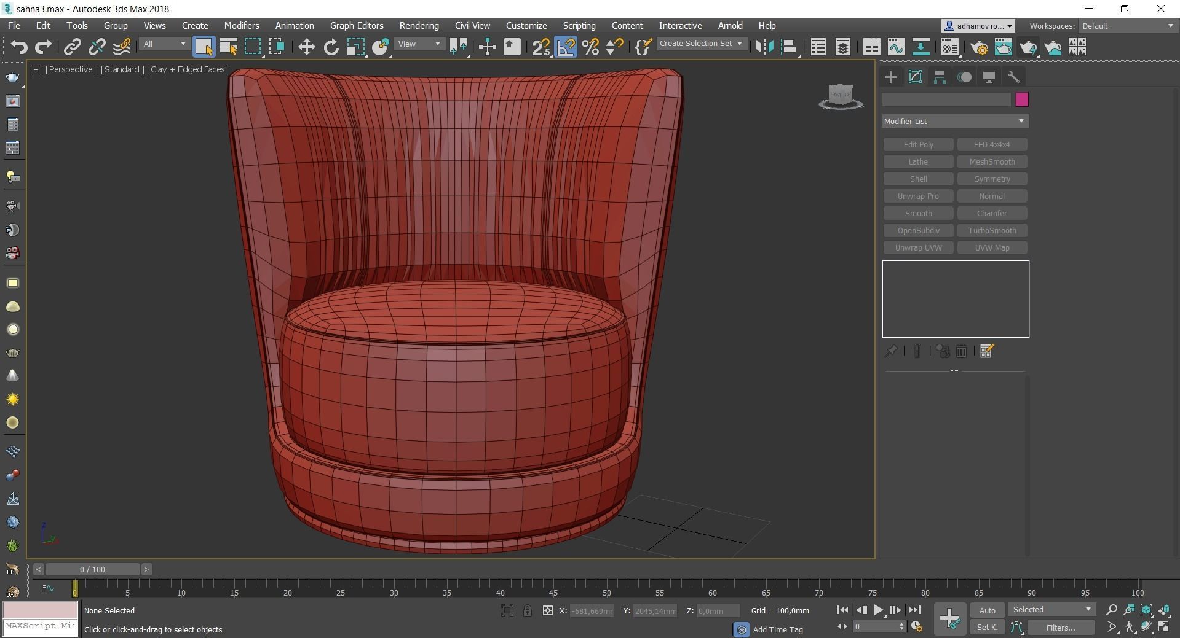
Task: Click Remove modifier trash icon
Action: tap(962, 351)
